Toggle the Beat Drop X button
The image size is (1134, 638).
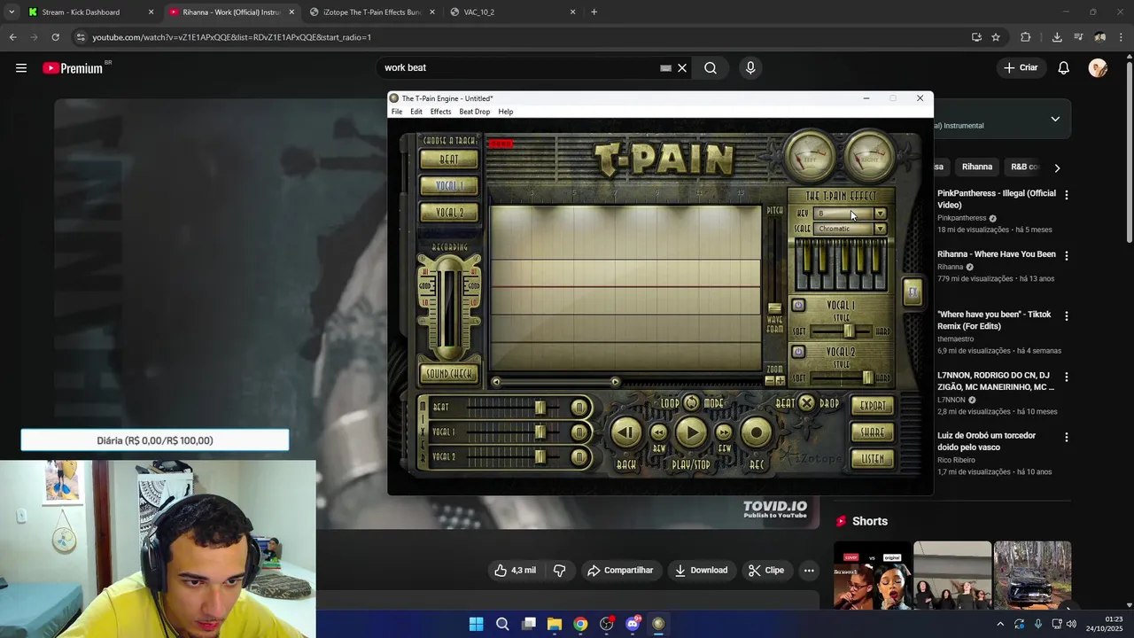coord(806,403)
